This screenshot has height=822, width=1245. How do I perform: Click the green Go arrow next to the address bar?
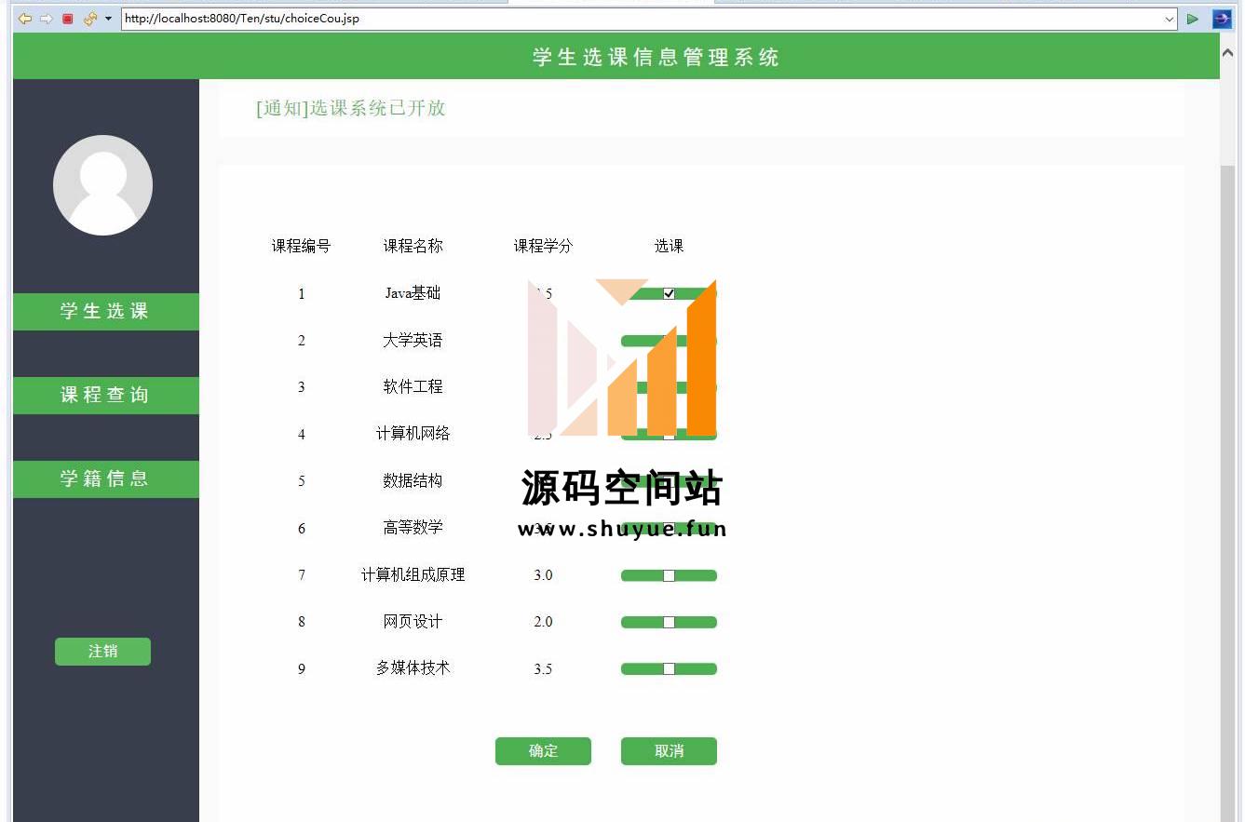[x=1193, y=19]
